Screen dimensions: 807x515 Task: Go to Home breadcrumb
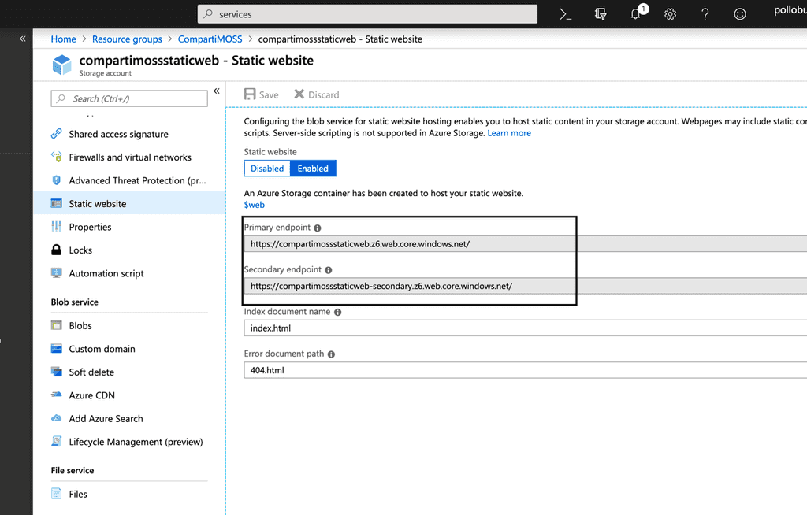63,39
